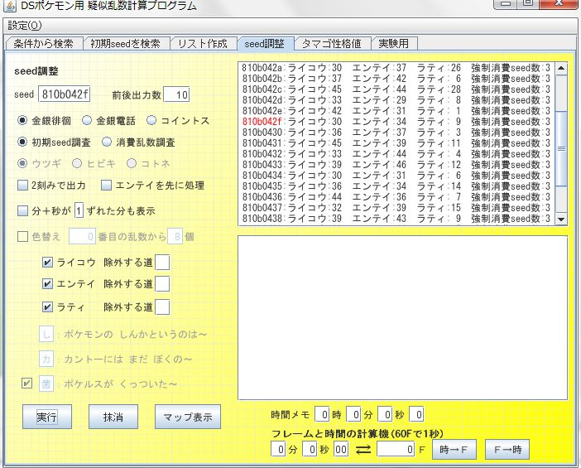Click エンテイ 除外する道 input box
Viewport: 581px width, 468px height.
(162, 284)
